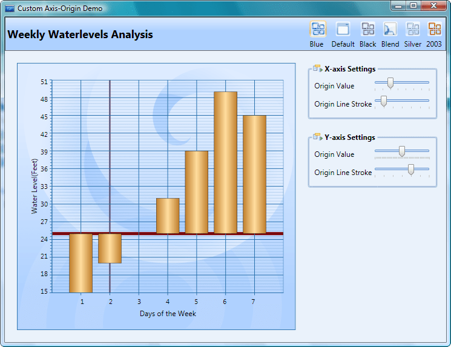Close the Custom Axis-Origin Demo window

pyautogui.click(x=433, y=6)
